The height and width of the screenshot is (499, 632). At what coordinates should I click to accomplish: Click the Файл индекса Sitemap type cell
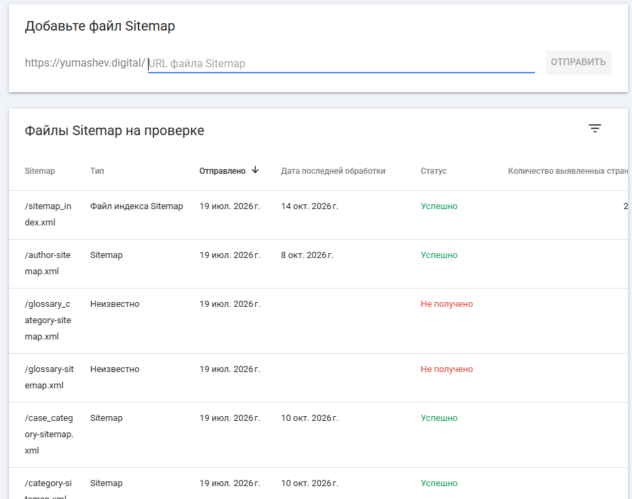click(136, 206)
